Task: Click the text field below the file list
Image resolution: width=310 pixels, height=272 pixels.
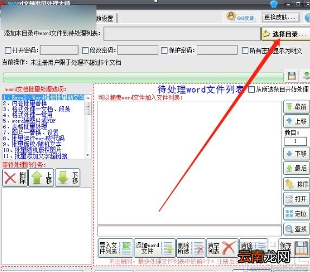Action: (189, 231)
